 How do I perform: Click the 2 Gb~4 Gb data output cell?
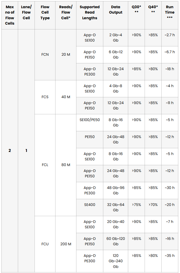point(115,38)
